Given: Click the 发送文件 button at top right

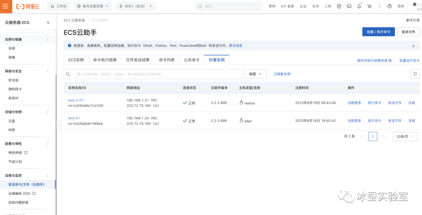Looking at the screenshot, I should coord(408,32).
